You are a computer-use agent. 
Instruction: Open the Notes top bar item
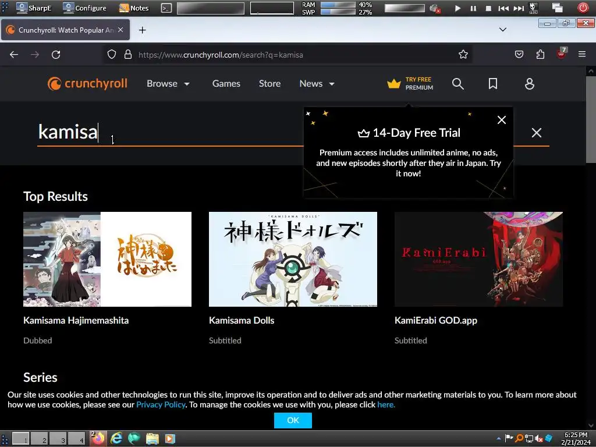coord(134,8)
